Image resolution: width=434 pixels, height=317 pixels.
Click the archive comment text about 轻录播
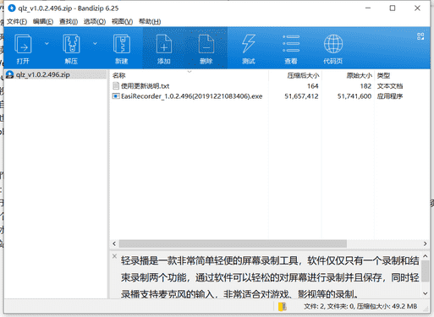tap(270, 277)
